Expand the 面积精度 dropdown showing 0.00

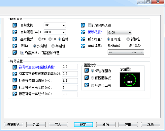pyautogui.click(x=120, y=32)
